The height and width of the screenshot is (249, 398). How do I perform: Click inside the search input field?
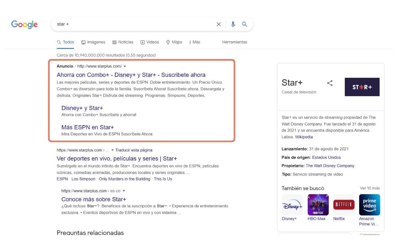coord(133,24)
